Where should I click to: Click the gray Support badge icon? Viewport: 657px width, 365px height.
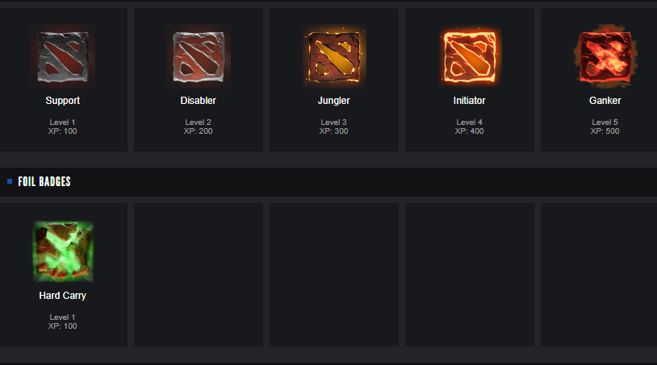point(63,57)
